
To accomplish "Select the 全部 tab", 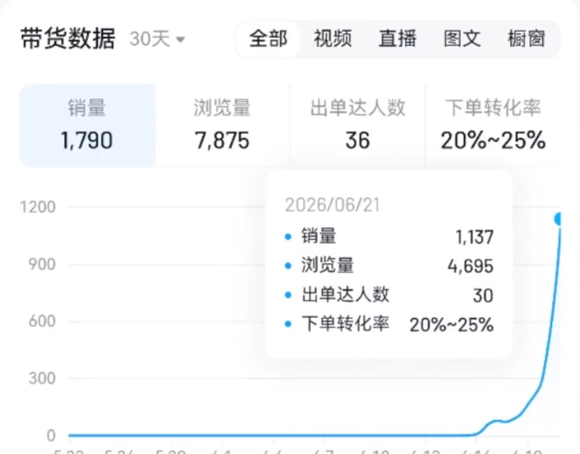I will point(269,39).
